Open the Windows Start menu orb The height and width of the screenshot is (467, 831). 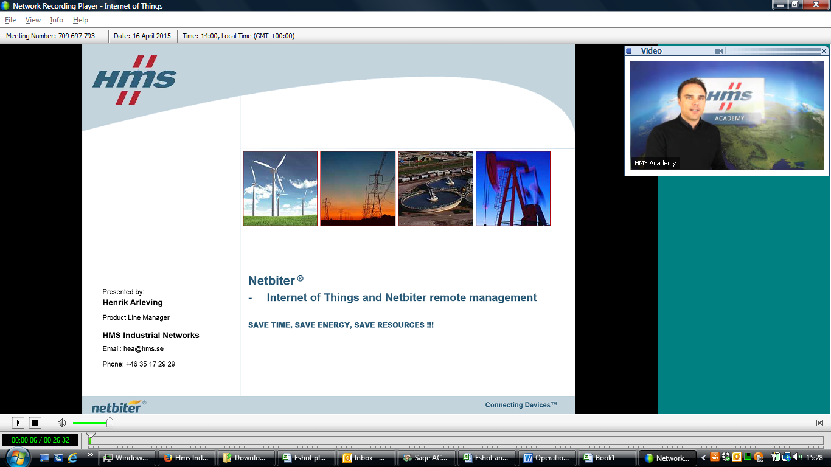tap(17, 457)
